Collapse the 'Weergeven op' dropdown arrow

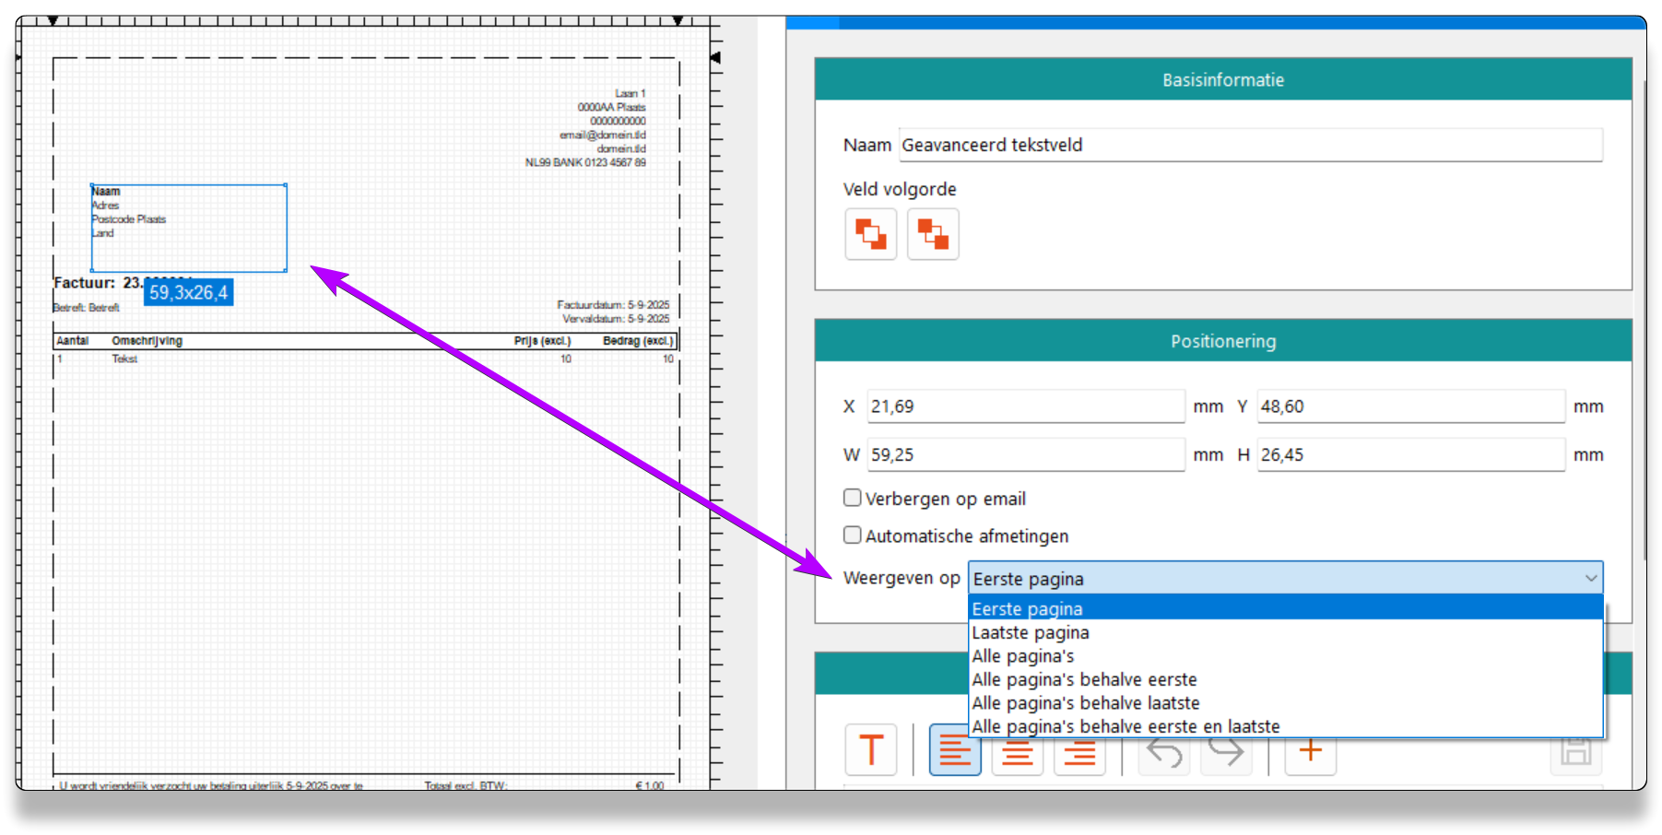click(1590, 579)
